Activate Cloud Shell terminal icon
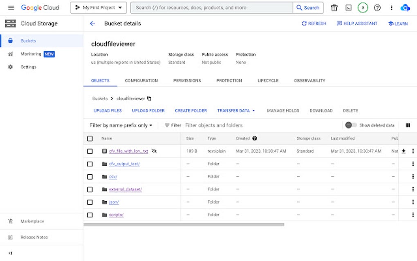This screenshot has height=261, width=417. (349, 7)
